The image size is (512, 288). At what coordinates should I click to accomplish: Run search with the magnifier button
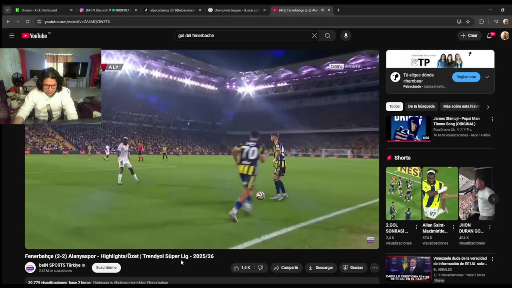coord(328,36)
